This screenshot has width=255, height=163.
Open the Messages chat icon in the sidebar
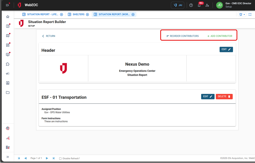[x=8, y=54]
